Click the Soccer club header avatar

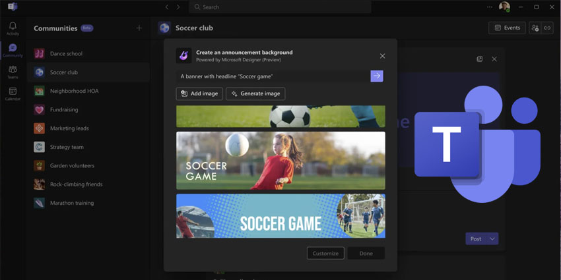click(164, 28)
